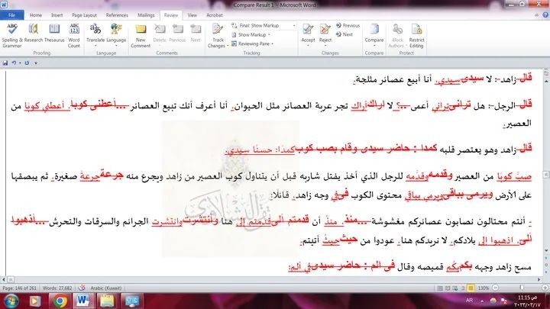
Task: Click the vertical scrollbar down arrow
Action: [546, 251]
